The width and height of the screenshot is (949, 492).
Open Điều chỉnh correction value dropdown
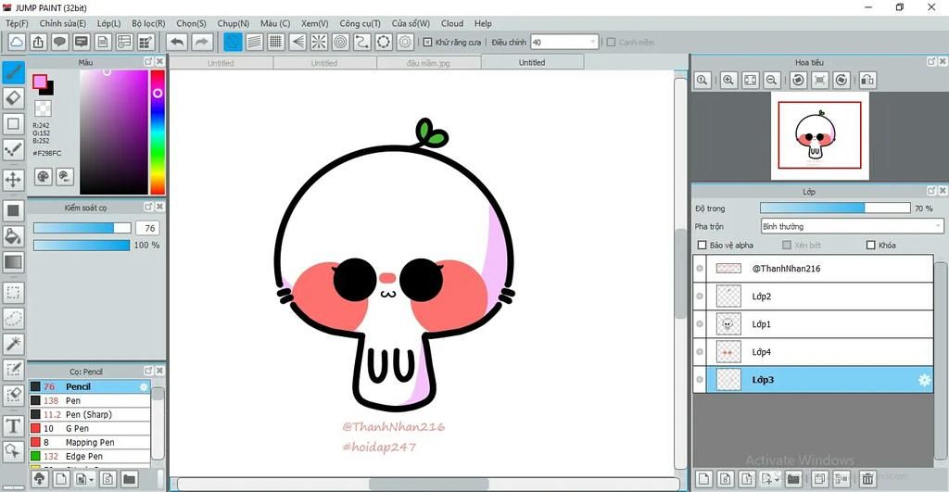click(564, 43)
